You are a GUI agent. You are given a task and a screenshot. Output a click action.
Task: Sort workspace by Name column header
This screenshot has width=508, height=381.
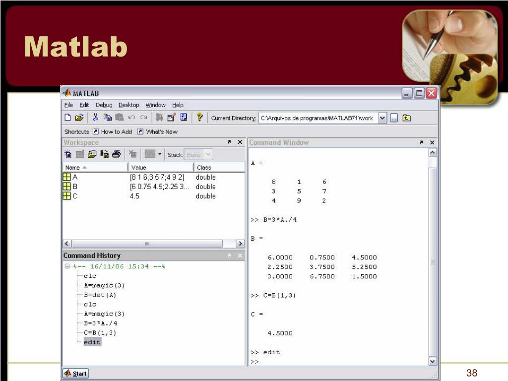(95, 167)
